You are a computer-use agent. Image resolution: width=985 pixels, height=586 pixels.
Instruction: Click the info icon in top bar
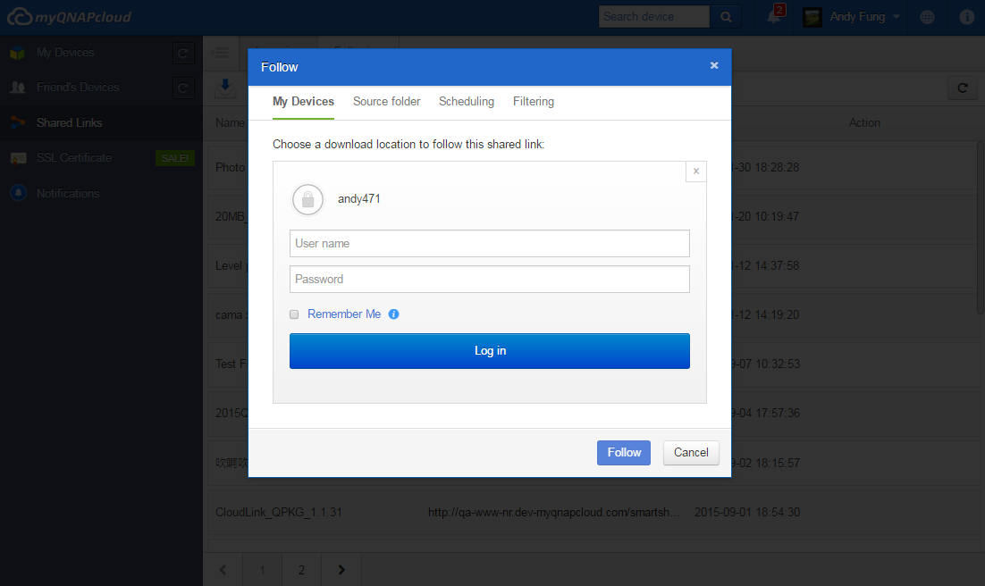966,17
